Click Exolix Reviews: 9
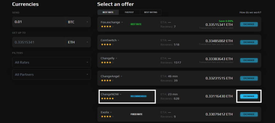Image resolution: width=275 pixels, height=123 pixels. pos(168,117)
